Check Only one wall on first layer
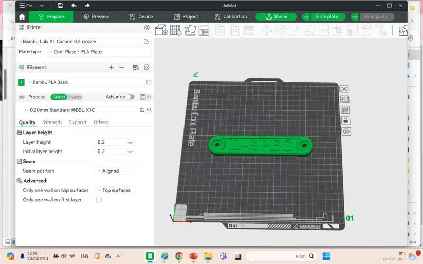 pos(99,200)
